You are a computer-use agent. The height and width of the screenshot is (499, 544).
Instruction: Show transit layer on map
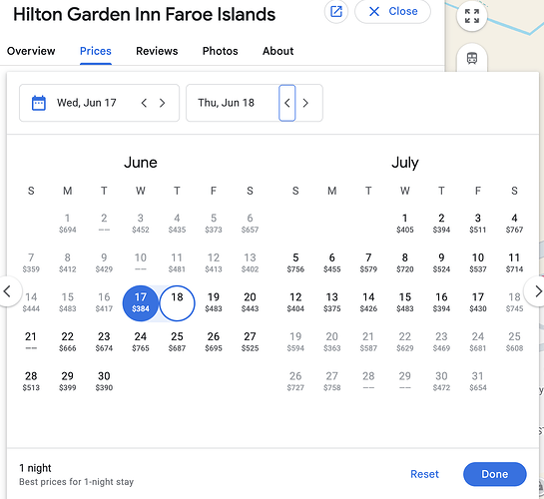click(472, 58)
